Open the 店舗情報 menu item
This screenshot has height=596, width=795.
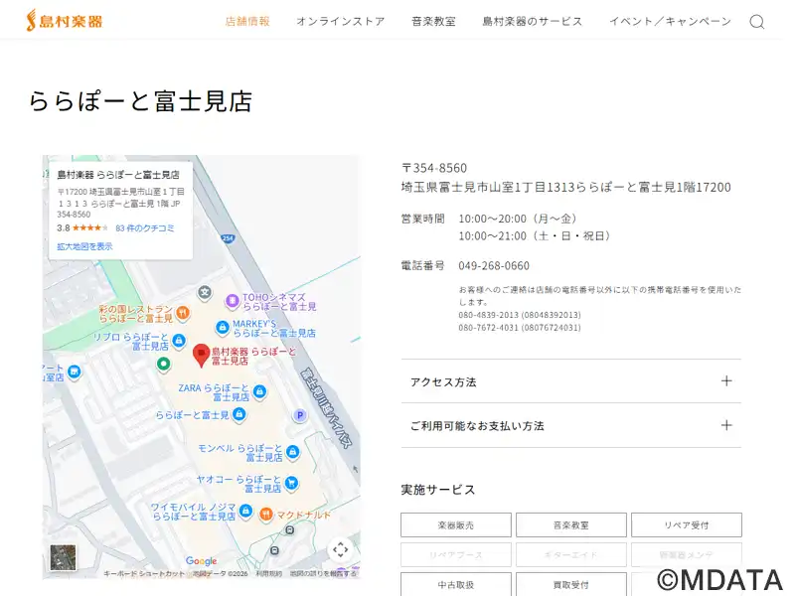pos(247,21)
